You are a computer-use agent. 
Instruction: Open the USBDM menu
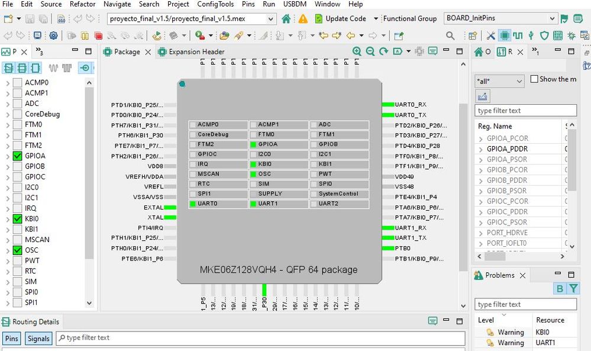pyautogui.click(x=295, y=4)
